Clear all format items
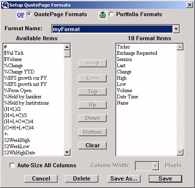195x188 pixels. (x=93, y=146)
